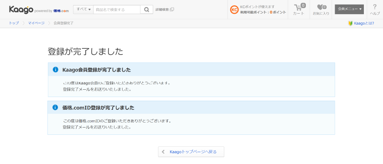This screenshot has height=164, width=383.
Task: Click the beginner mark icon beside Kaagoとは?
Action: 350,23
